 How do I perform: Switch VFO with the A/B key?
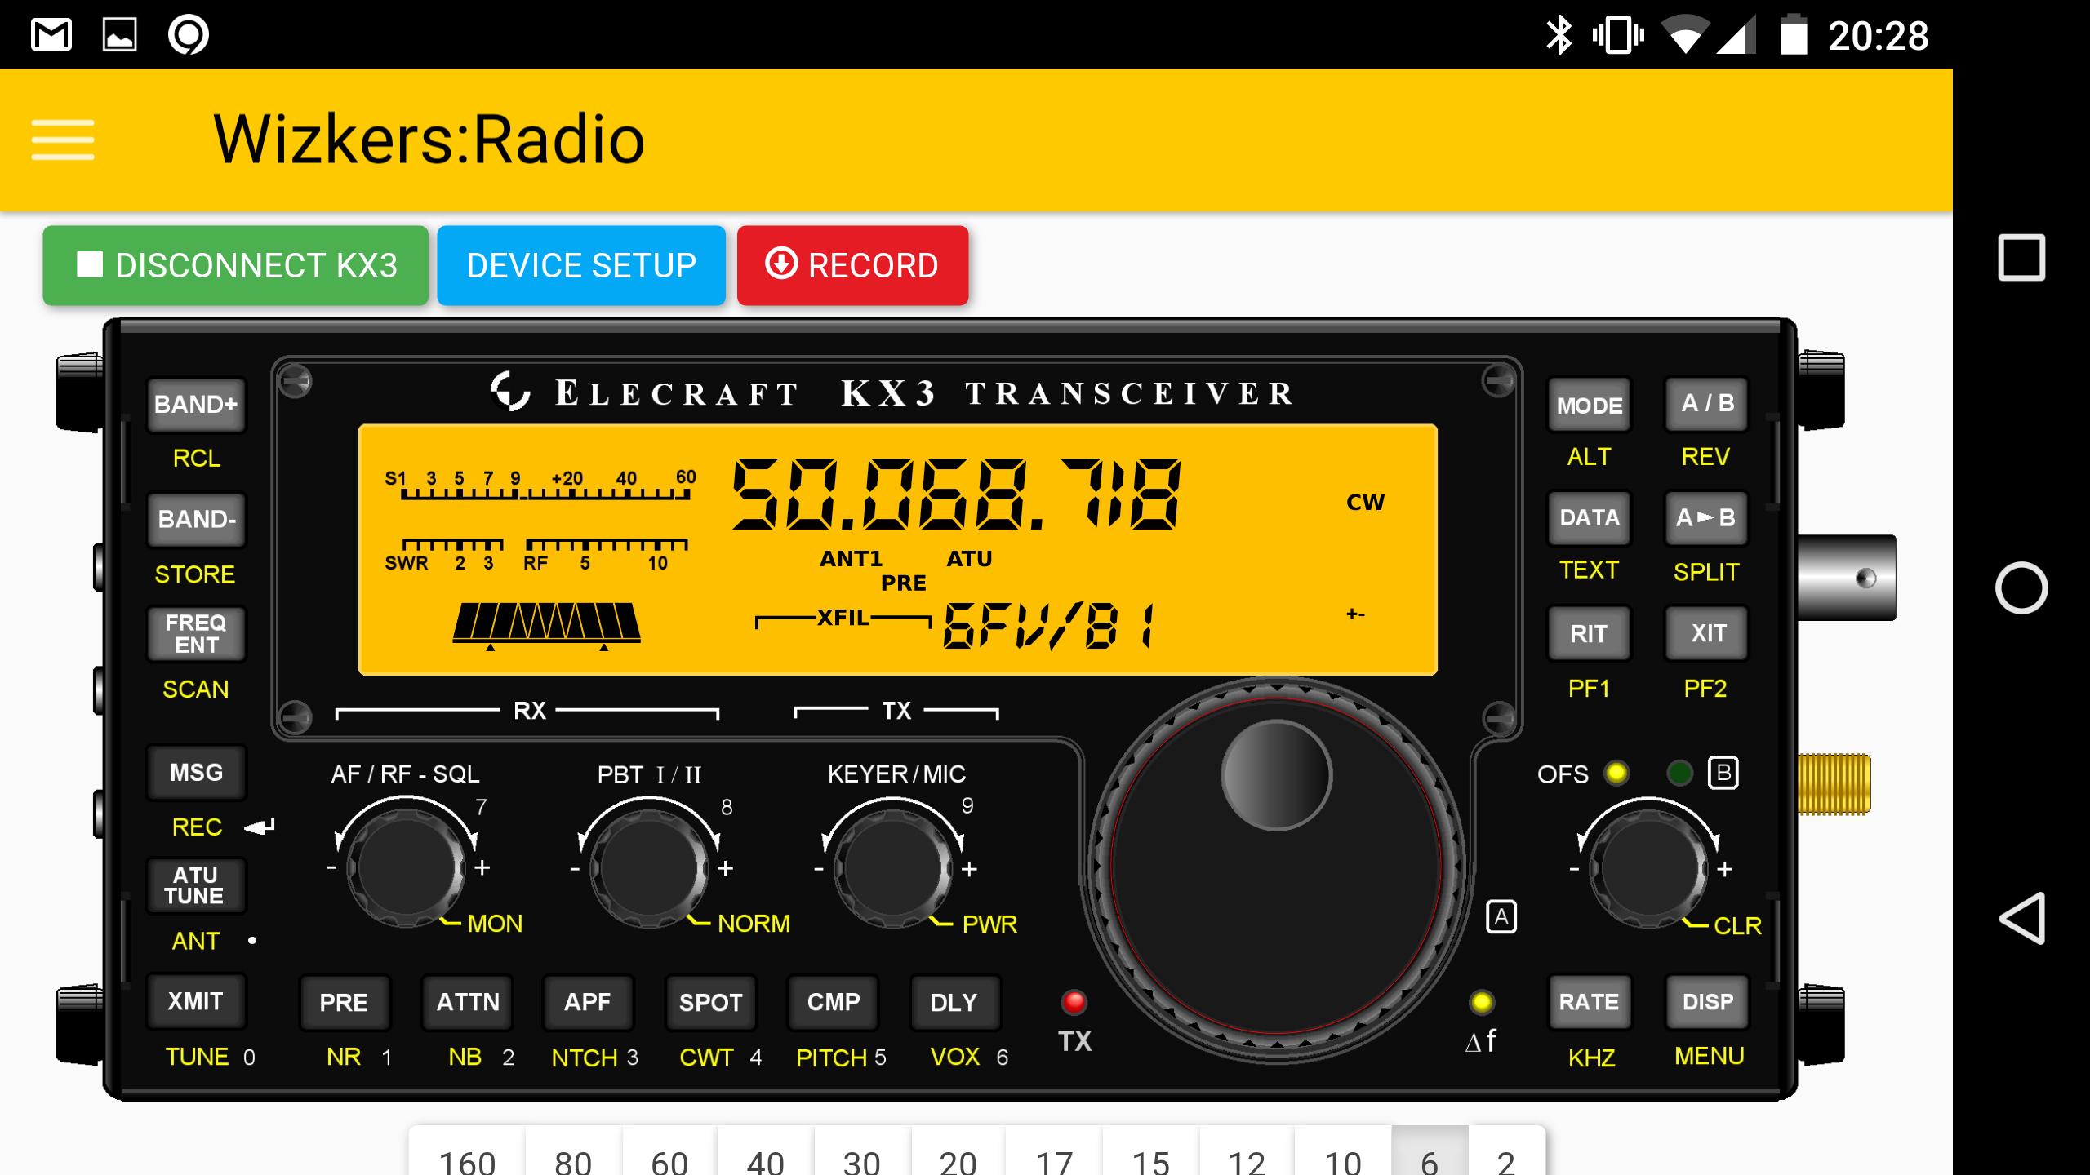[1707, 404]
